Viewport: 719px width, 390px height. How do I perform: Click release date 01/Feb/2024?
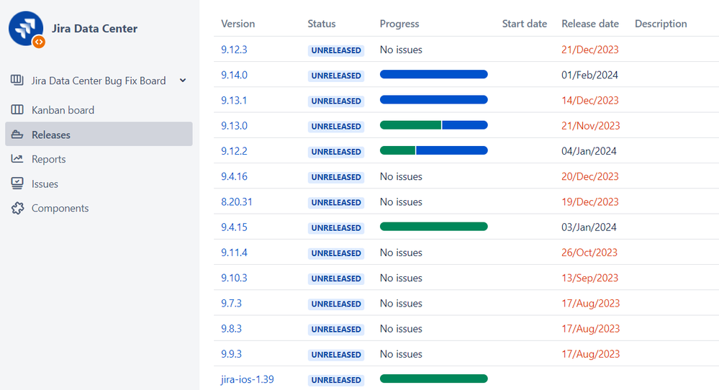(589, 75)
